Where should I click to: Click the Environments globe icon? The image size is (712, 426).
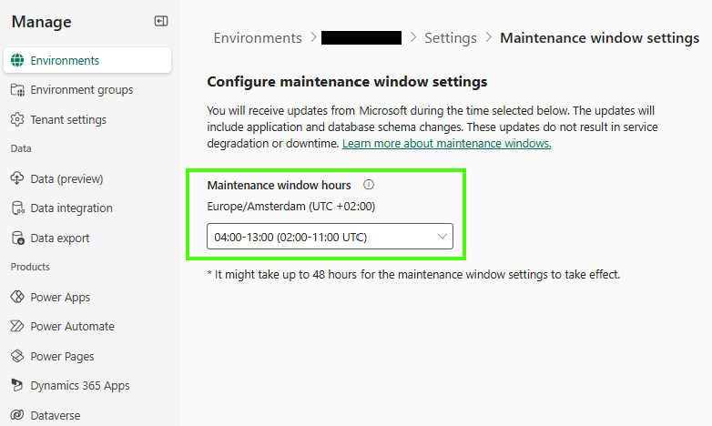click(x=16, y=61)
